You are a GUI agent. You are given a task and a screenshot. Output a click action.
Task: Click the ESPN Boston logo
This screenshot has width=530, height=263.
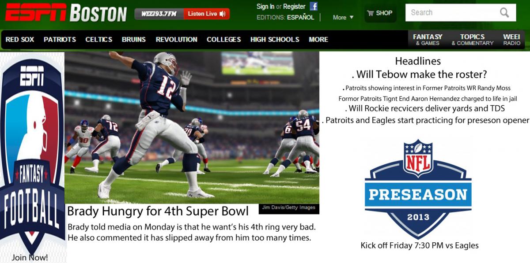[66, 13]
